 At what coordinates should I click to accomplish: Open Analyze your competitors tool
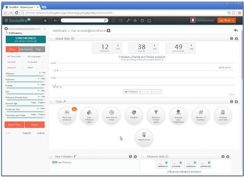[178, 116]
